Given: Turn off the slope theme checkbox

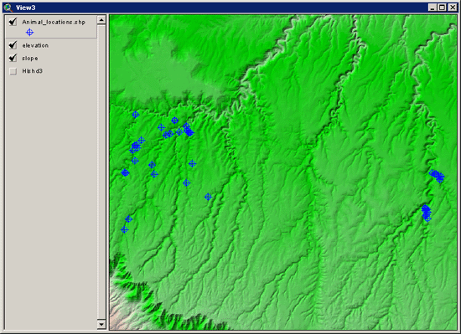Looking at the screenshot, I should (13, 58).
